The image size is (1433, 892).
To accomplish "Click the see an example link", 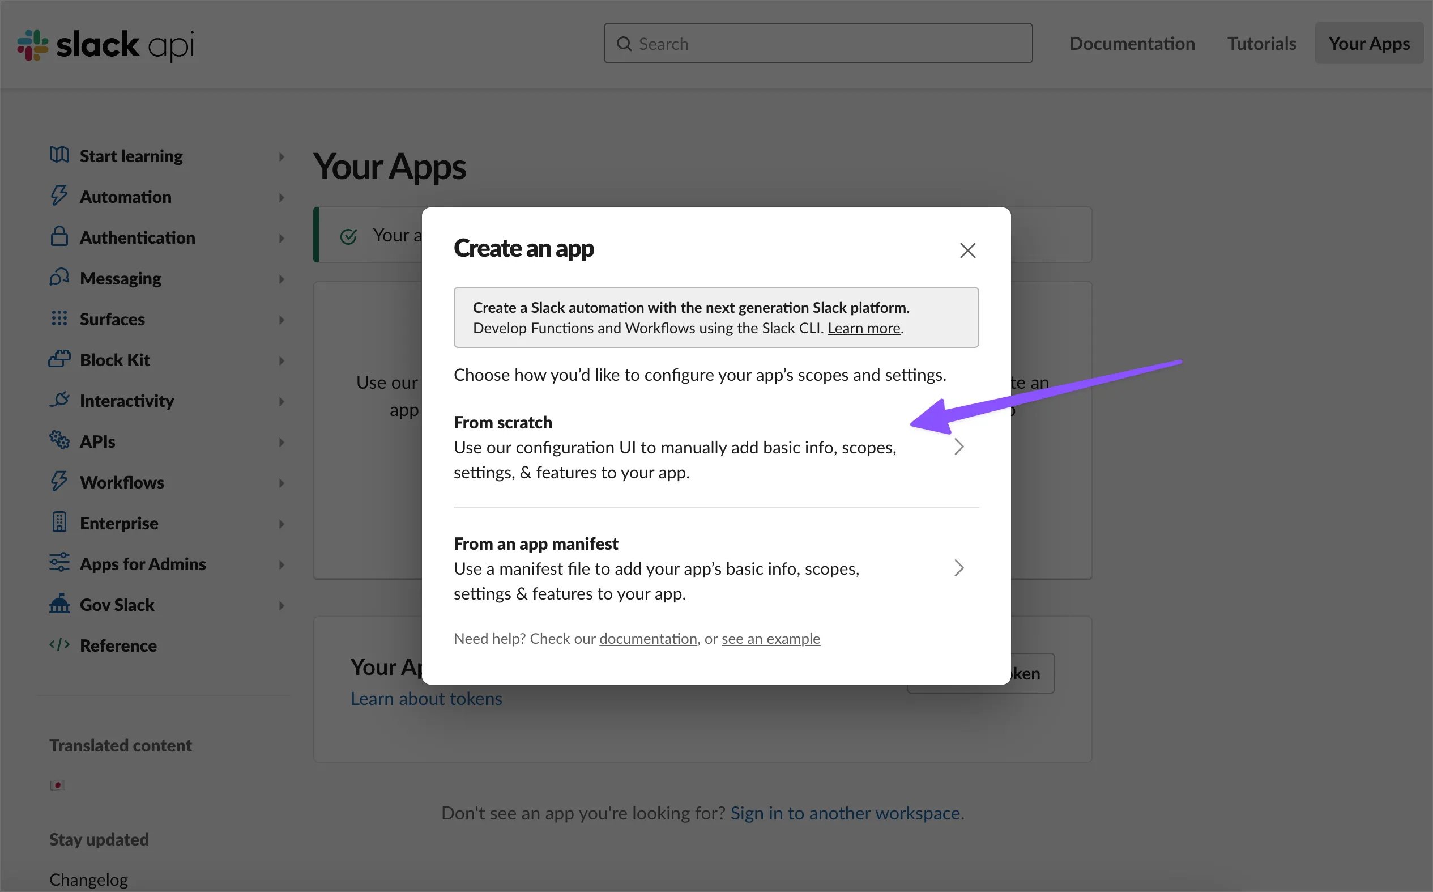I will click(770, 639).
